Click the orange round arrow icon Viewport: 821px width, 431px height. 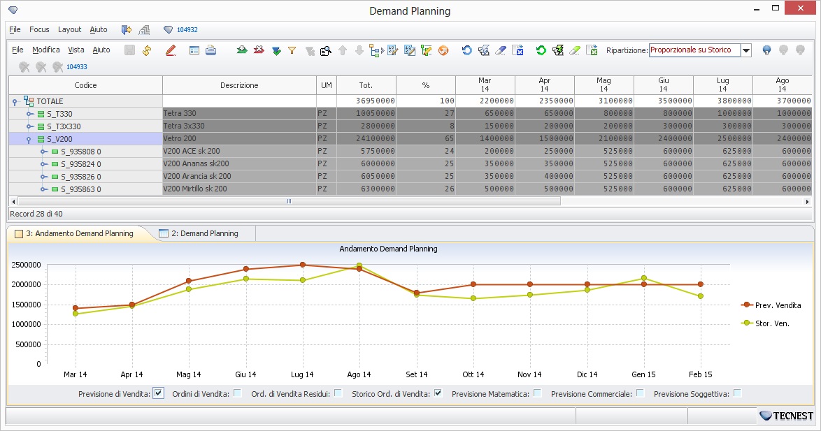pyautogui.click(x=443, y=50)
